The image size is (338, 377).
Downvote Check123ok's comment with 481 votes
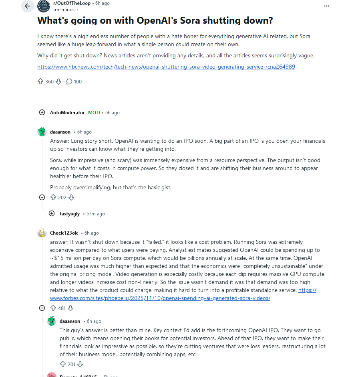pyautogui.click(x=70, y=308)
